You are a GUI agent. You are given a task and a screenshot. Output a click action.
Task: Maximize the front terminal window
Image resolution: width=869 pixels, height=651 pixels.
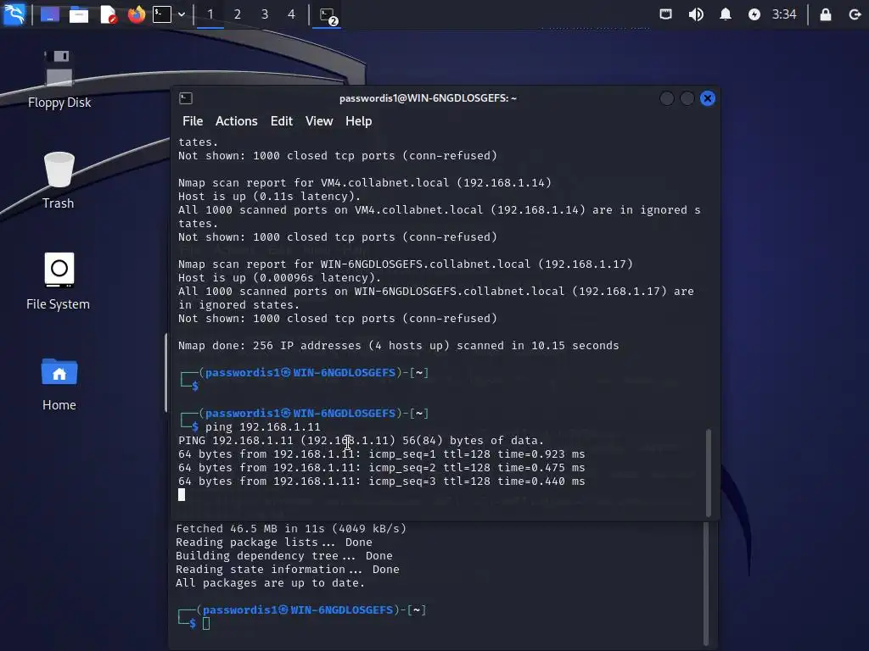[687, 98]
